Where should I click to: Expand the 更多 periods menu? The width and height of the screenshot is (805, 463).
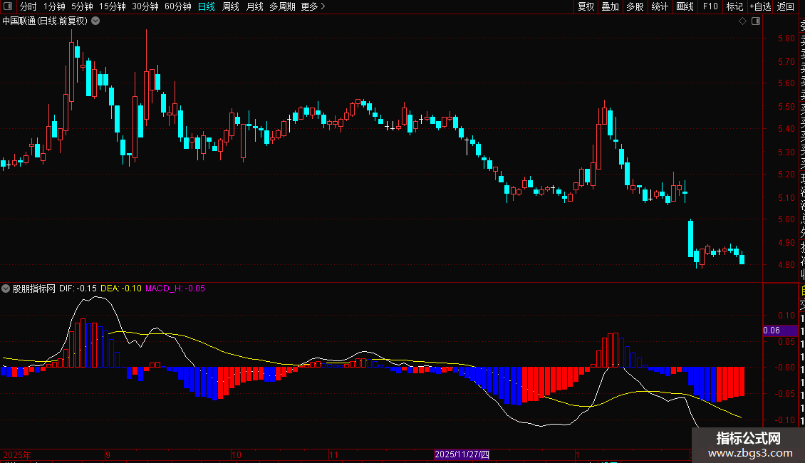[x=313, y=6]
